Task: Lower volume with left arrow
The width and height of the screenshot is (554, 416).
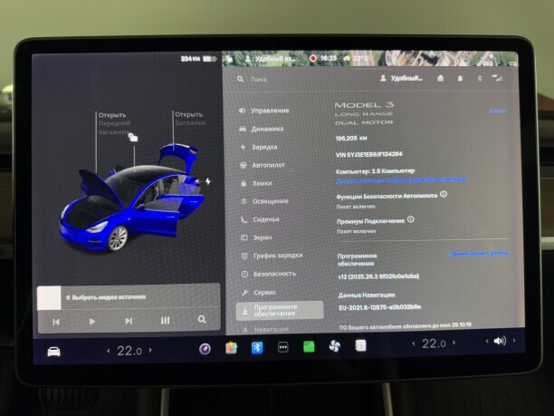Action: pos(487,342)
